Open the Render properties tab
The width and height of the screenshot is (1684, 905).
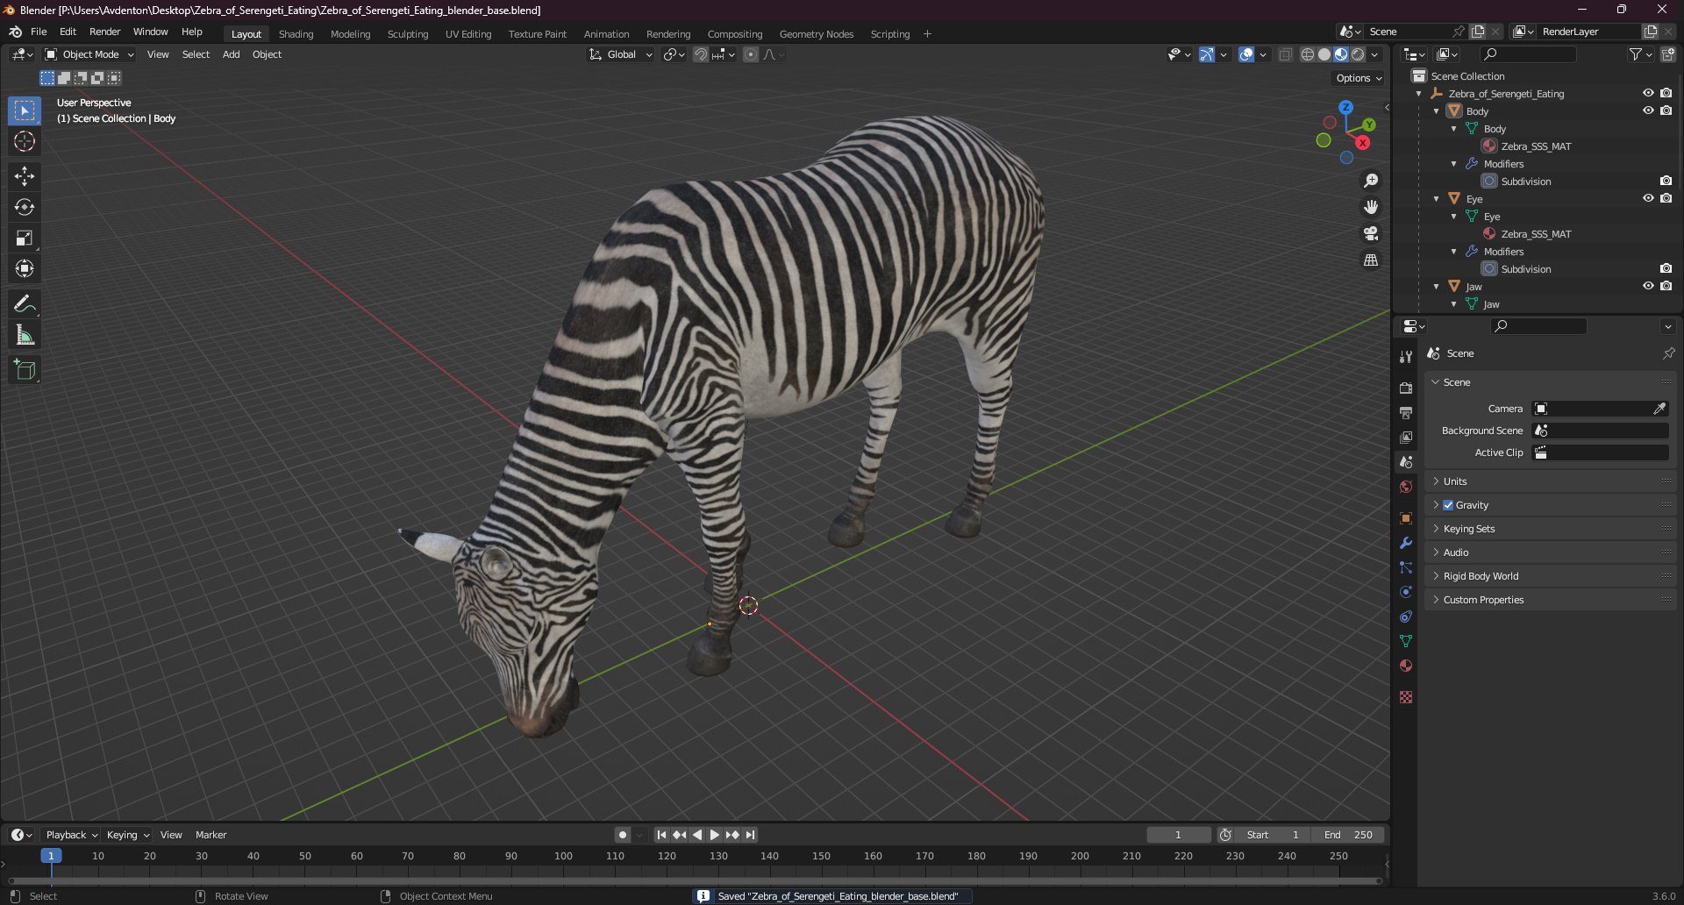pyautogui.click(x=1406, y=388)
